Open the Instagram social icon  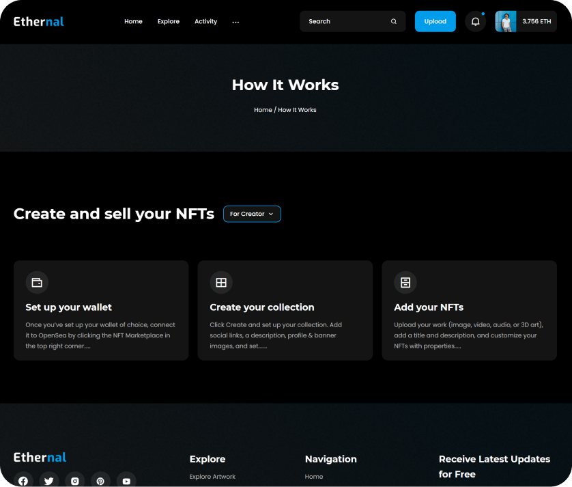[x=75, y=481]
